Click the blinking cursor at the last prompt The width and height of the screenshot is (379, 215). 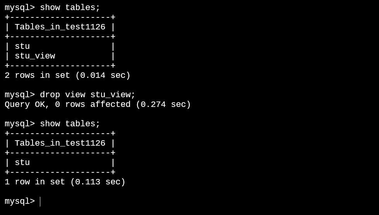[x=40, y=201]
